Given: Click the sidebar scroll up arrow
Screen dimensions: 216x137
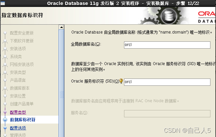Looking at the screenshot, I should [x=62, y=27].
